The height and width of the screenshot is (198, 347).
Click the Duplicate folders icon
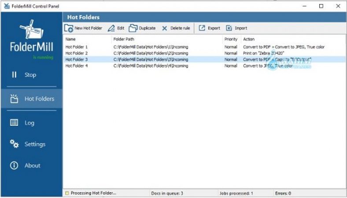tap(133, 28)
